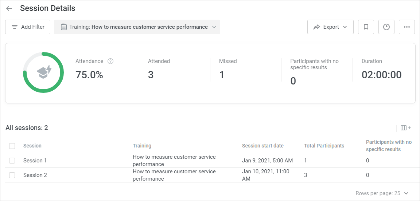Click the 02:00:00 duration value

381,75
